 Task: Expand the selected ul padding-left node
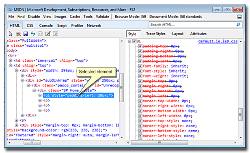[x=40, y=95]
